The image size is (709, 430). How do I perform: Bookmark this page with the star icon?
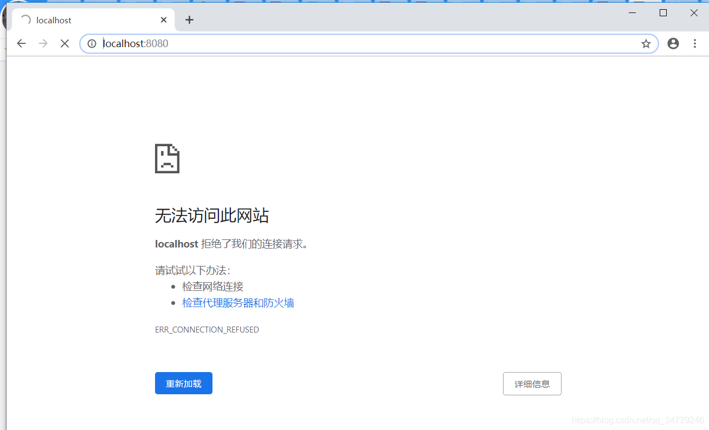click(646, 43)
